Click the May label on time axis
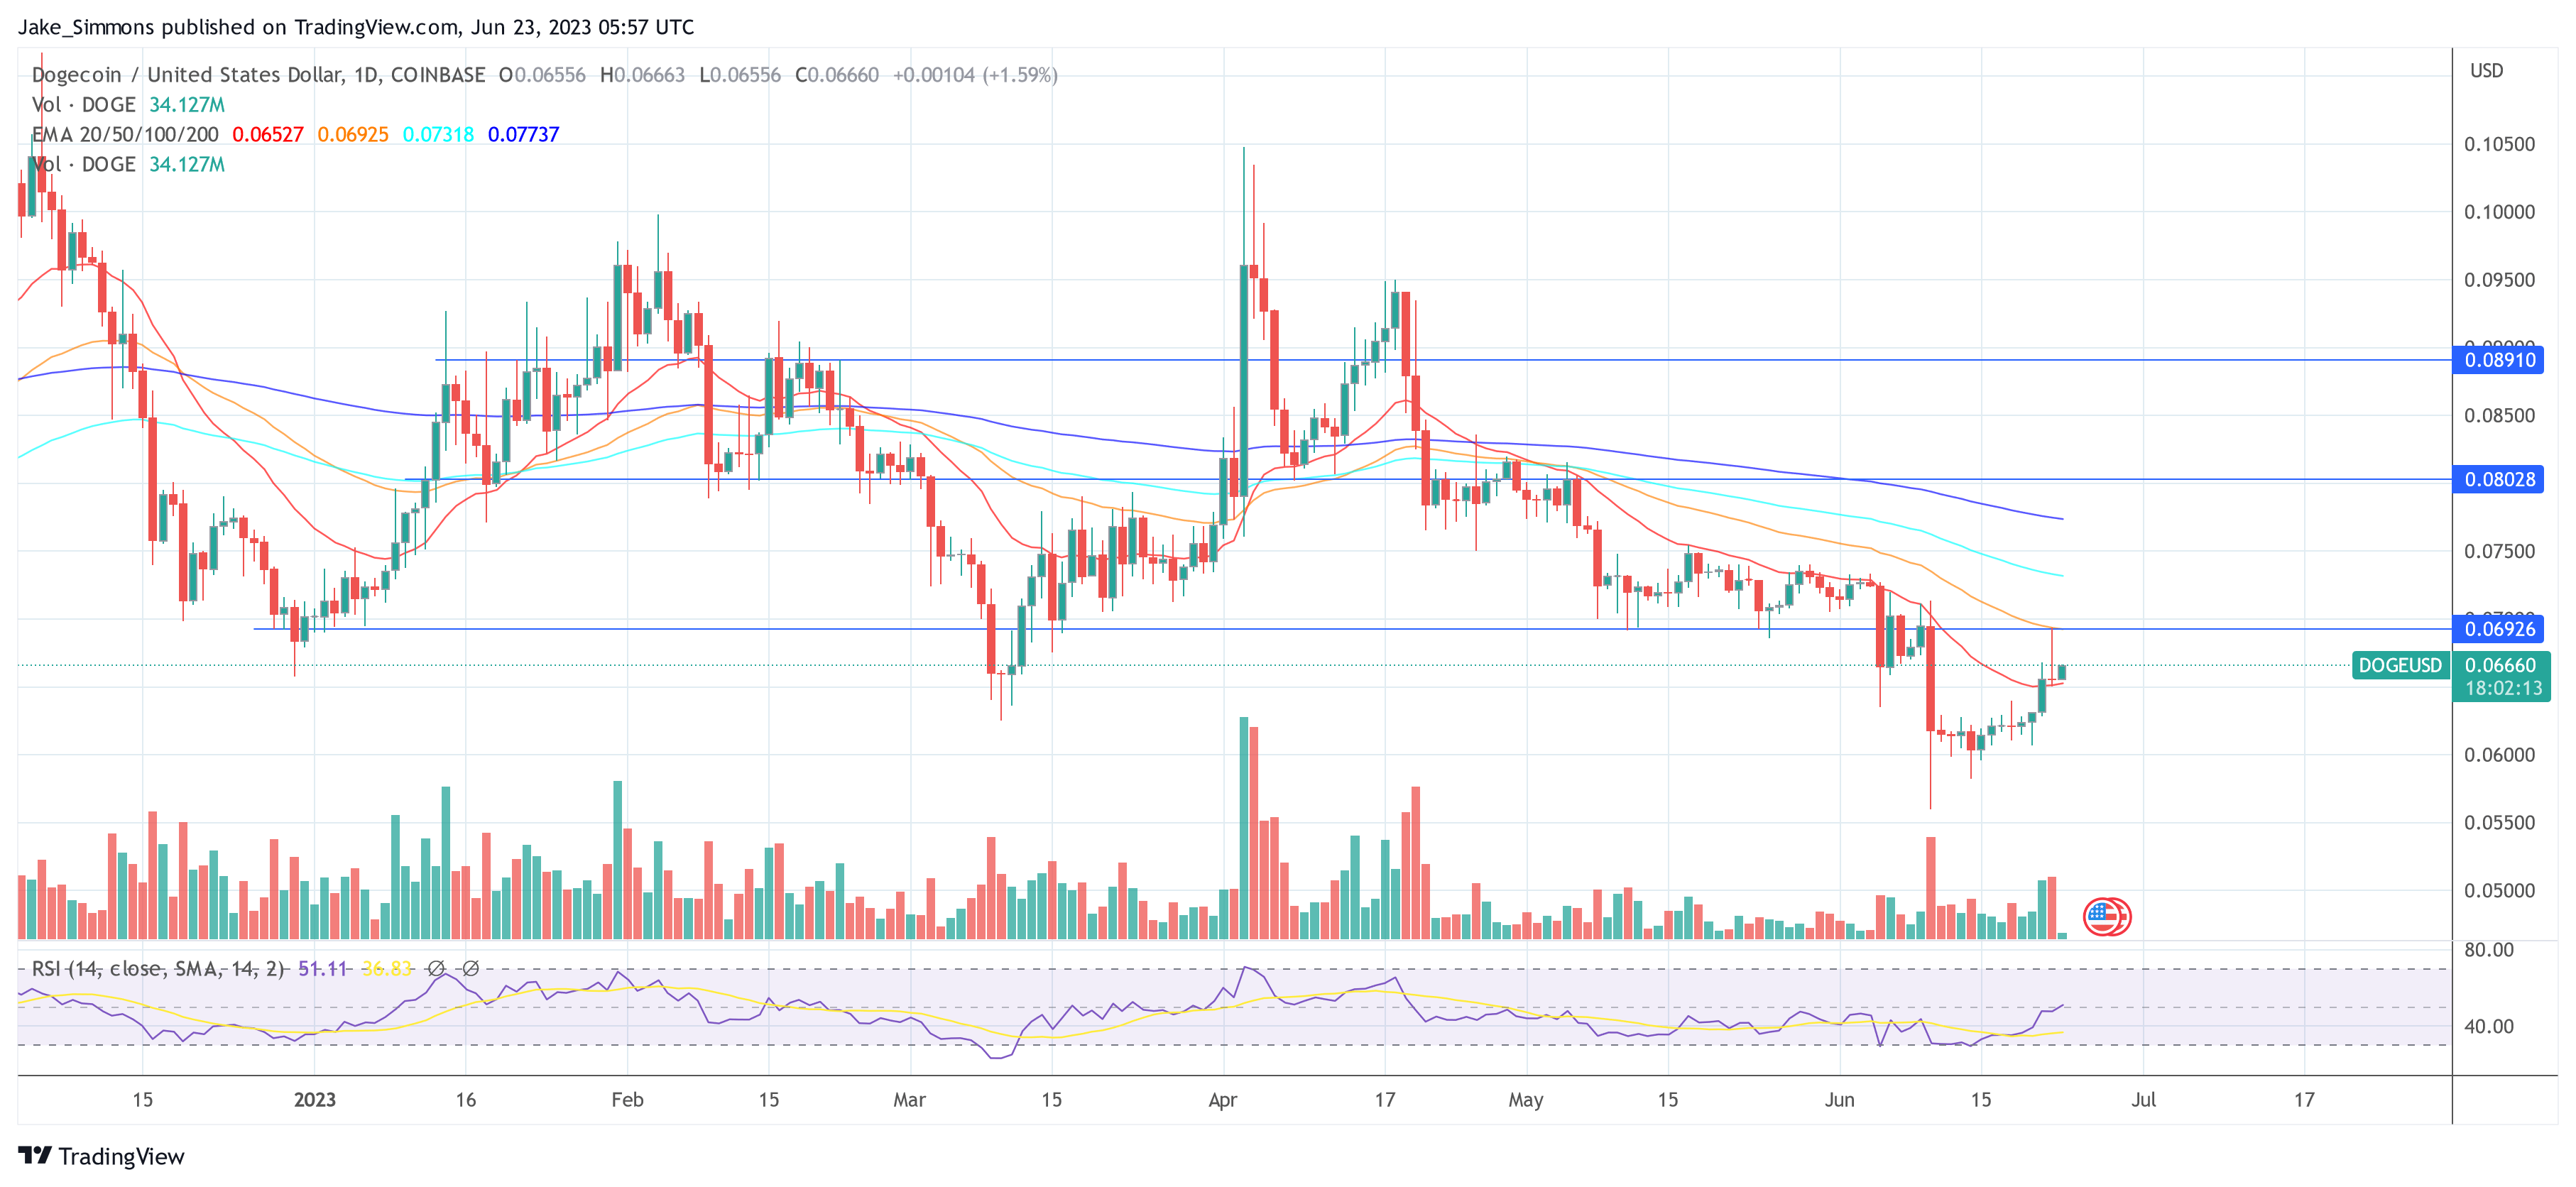This screenshot has width=2576, height=1187. click(1525, 1099)
